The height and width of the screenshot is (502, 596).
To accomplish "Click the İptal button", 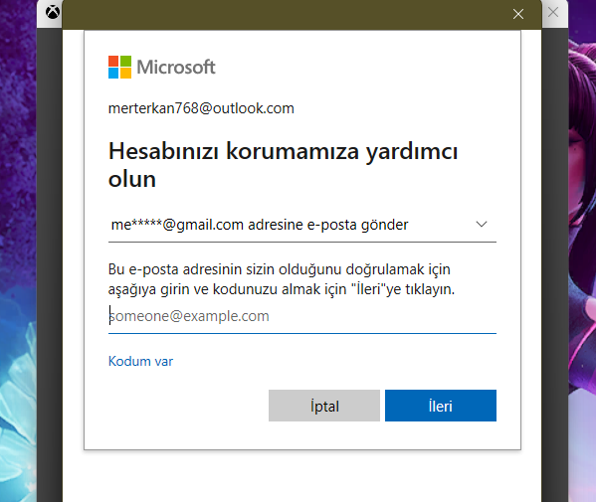I will 324,406.
